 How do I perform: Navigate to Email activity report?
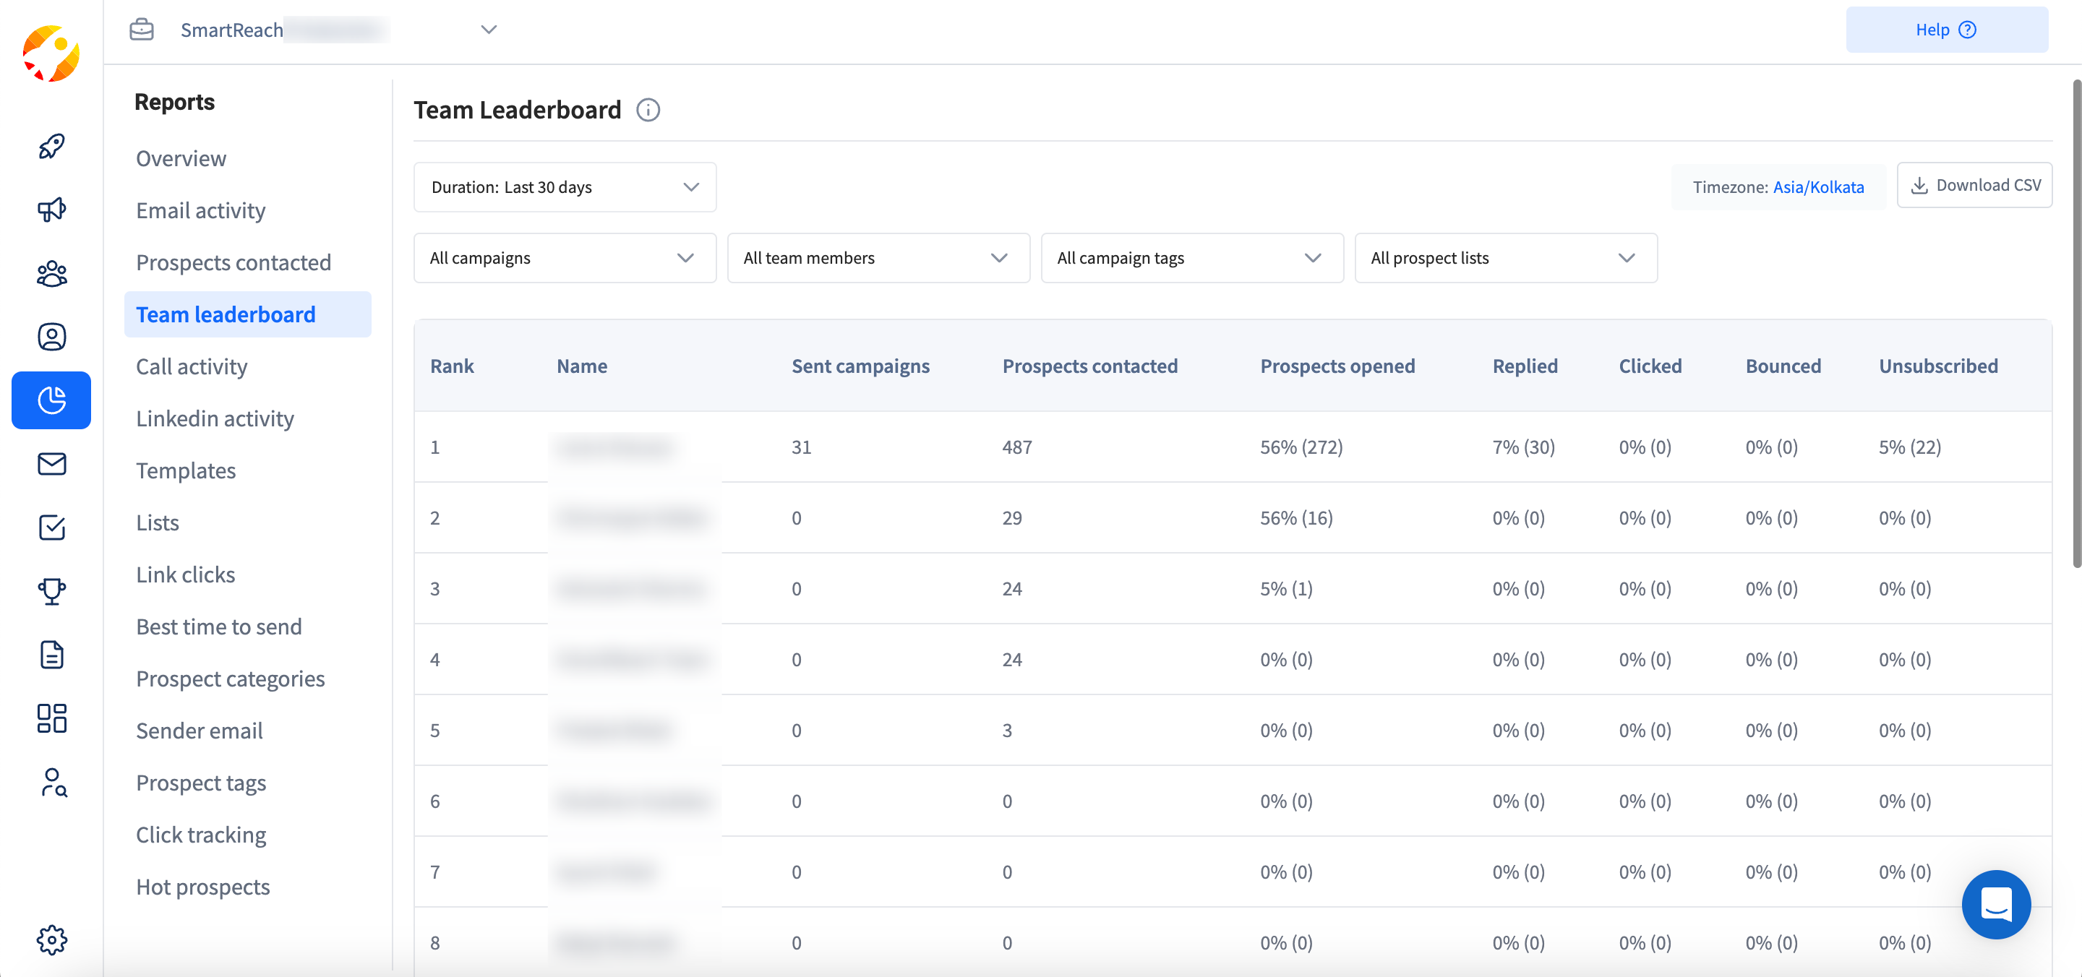click(x=200, y=208)
